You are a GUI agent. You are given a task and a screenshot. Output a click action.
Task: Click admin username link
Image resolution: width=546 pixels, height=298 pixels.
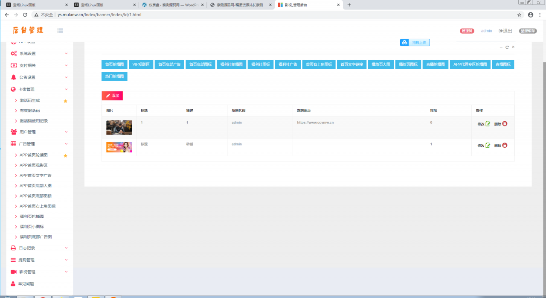(486, 31)
